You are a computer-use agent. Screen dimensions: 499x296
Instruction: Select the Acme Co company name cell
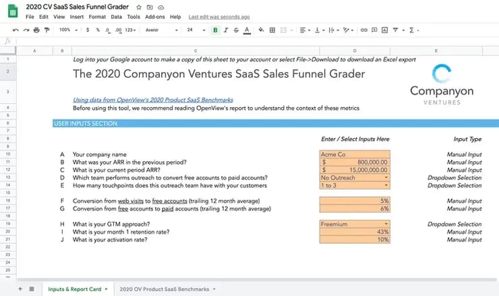[x=355, y=154]
